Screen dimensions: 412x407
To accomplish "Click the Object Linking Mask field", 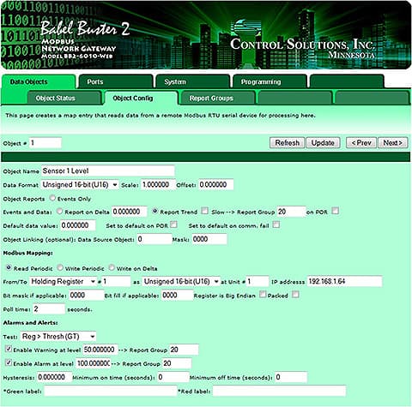I will (209, 239).
